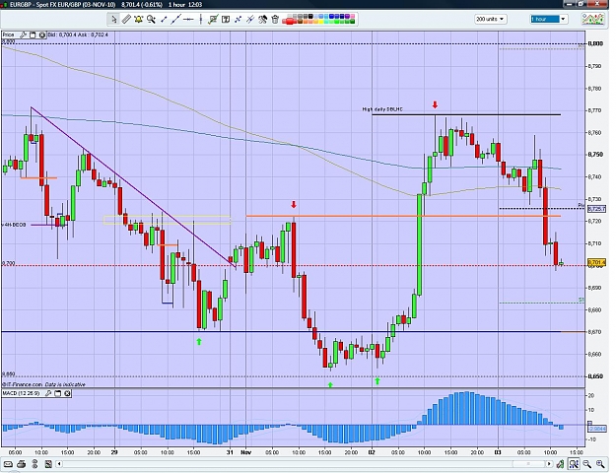The height and width of the screenshot is (473, 616).
Task: Select the ruler measurement tool
Action: point(126,19)
